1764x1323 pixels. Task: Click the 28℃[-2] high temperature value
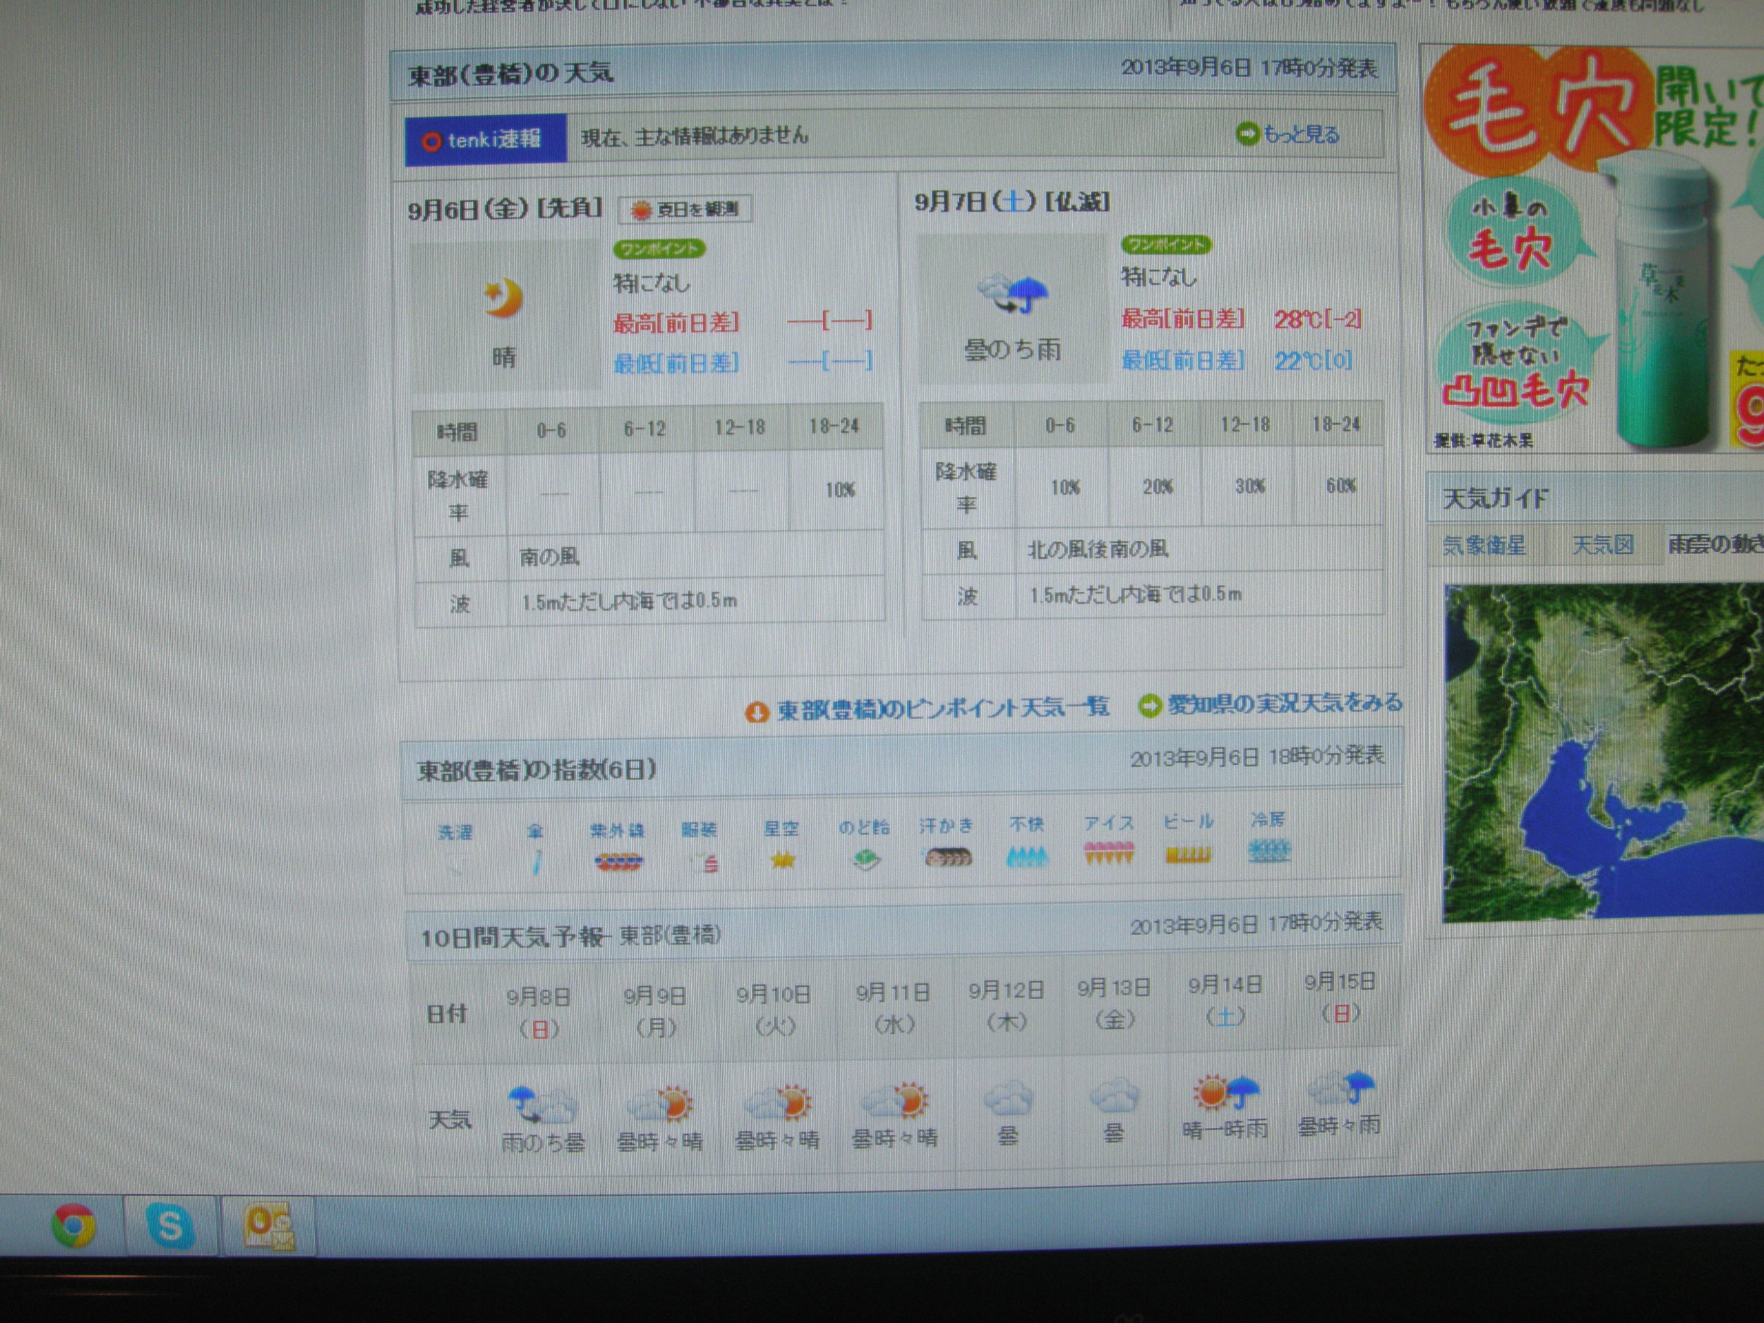pos(1317,320)
